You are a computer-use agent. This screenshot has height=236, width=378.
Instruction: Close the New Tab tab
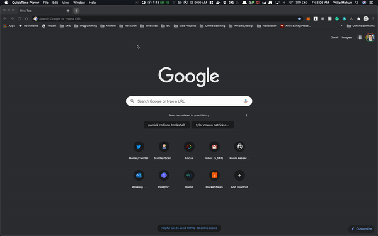68,11
